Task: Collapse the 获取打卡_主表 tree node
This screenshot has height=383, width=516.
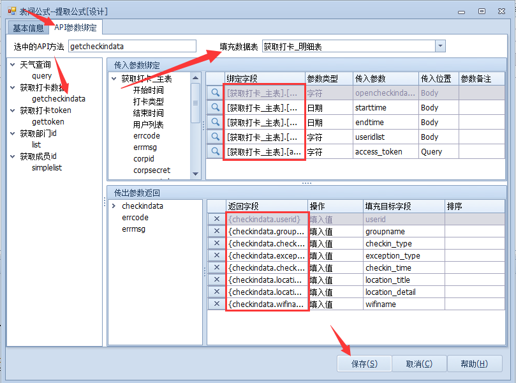Action: (114, 79)
